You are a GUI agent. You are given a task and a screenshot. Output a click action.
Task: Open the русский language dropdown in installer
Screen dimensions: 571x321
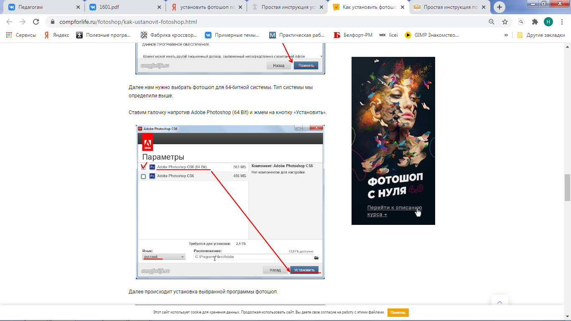163,257
